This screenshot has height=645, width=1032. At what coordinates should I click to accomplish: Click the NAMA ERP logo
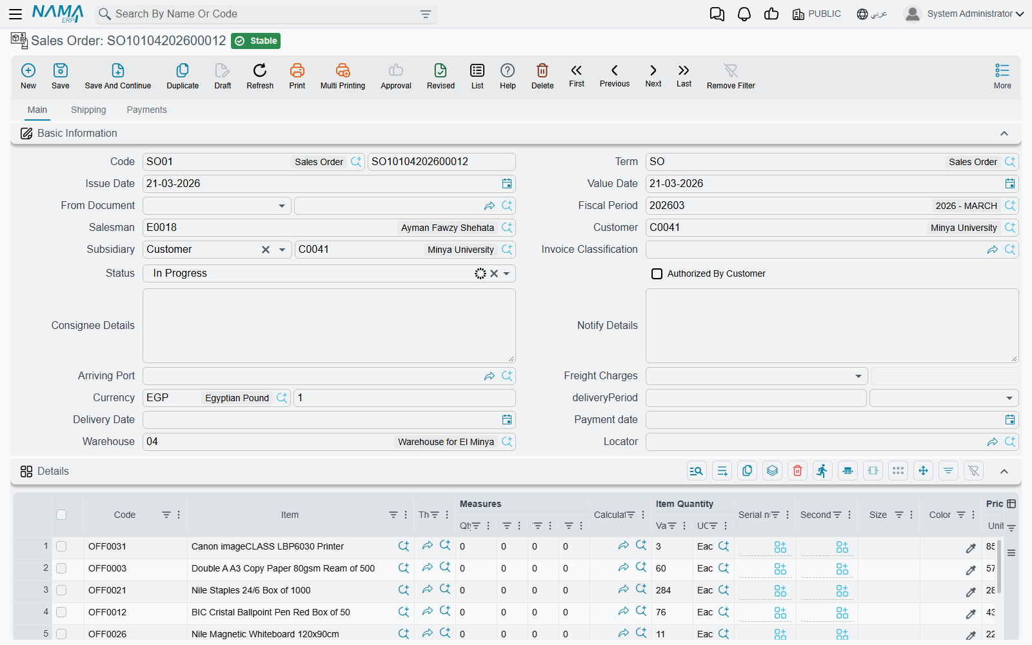tap(57, 14)
